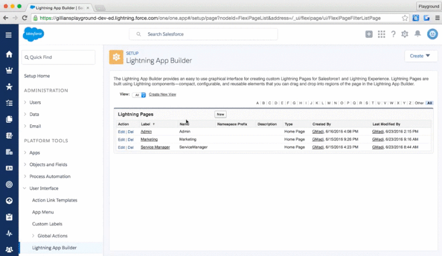Screen dimensions: 442x256
Task: Open the crown icon in left sidebar
Action: point(9,70)
